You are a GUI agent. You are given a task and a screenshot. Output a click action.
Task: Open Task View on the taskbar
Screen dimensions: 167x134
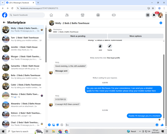tap(47, 131)
